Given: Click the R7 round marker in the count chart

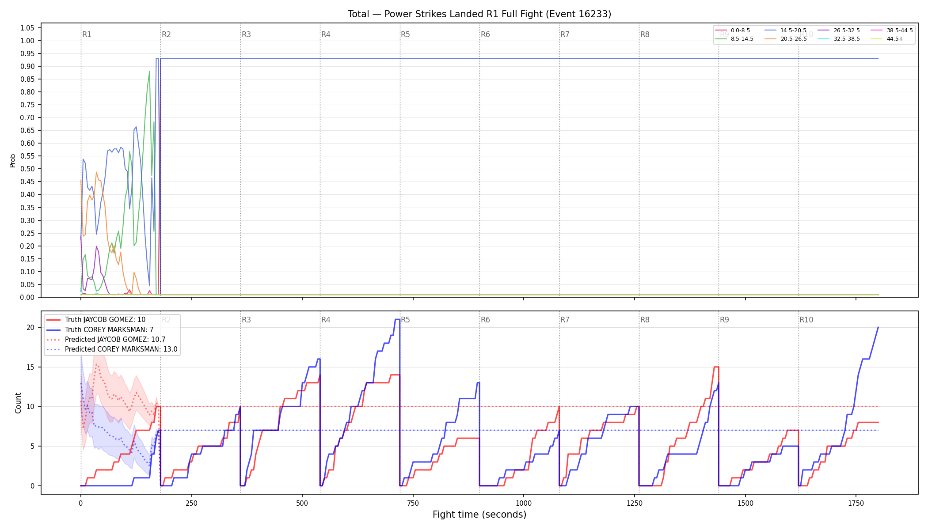Looking at the screenshot, I should 565,320.
